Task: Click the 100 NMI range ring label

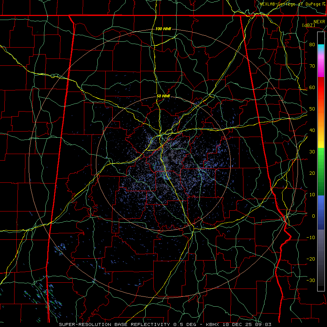Action: (163, 29)
